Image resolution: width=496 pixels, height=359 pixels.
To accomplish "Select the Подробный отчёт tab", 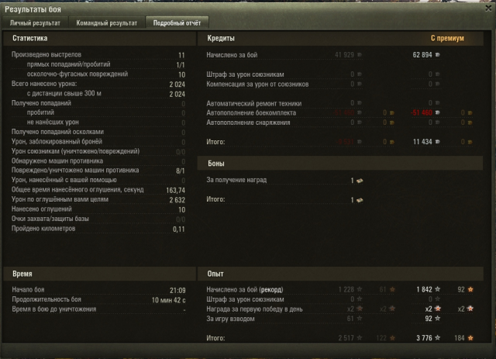I will 177,22.
